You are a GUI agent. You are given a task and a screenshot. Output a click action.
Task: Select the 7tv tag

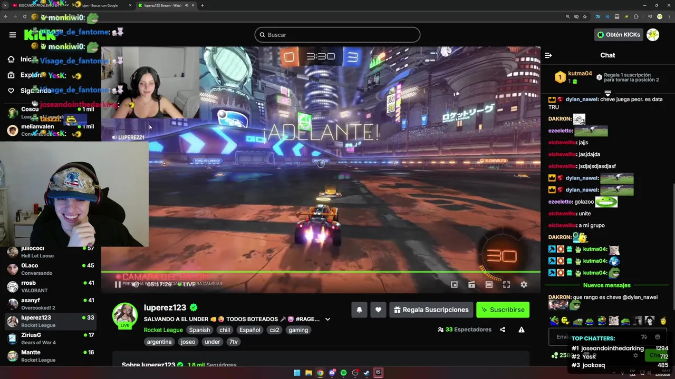[x=233, y=342]
